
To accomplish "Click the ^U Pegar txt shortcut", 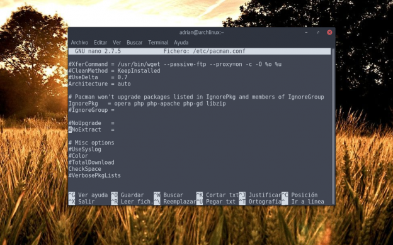I will click(216, 202).
